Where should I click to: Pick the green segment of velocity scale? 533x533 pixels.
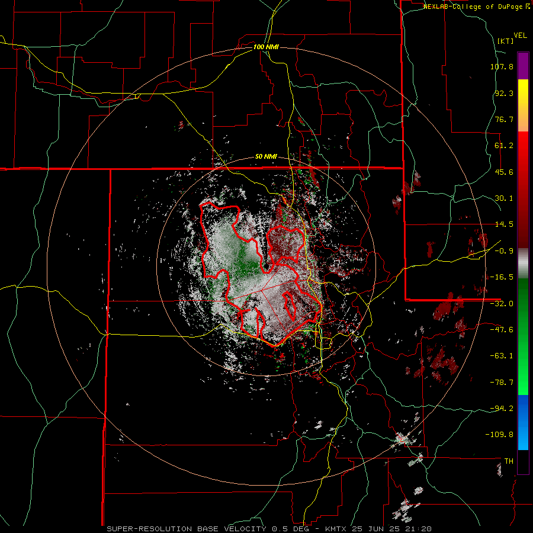coord(523,336)
